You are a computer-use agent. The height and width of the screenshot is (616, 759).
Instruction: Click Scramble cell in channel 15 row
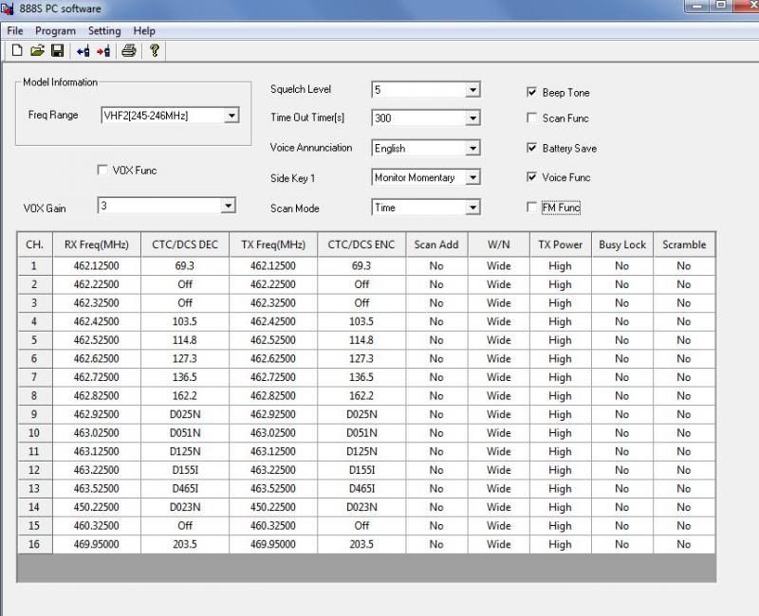point(684,526)
